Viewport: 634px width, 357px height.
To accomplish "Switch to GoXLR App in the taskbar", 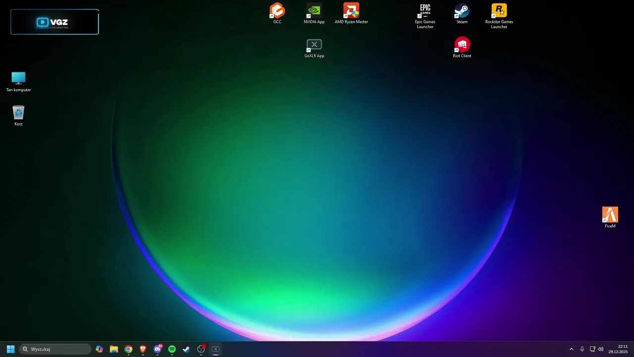I will pos(215,349).
